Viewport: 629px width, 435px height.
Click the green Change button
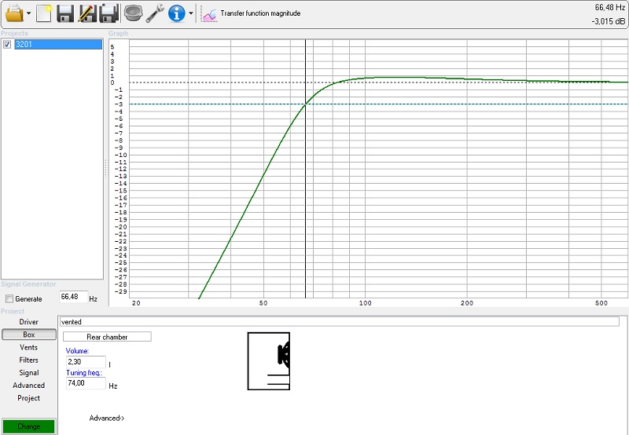(28, 426)
